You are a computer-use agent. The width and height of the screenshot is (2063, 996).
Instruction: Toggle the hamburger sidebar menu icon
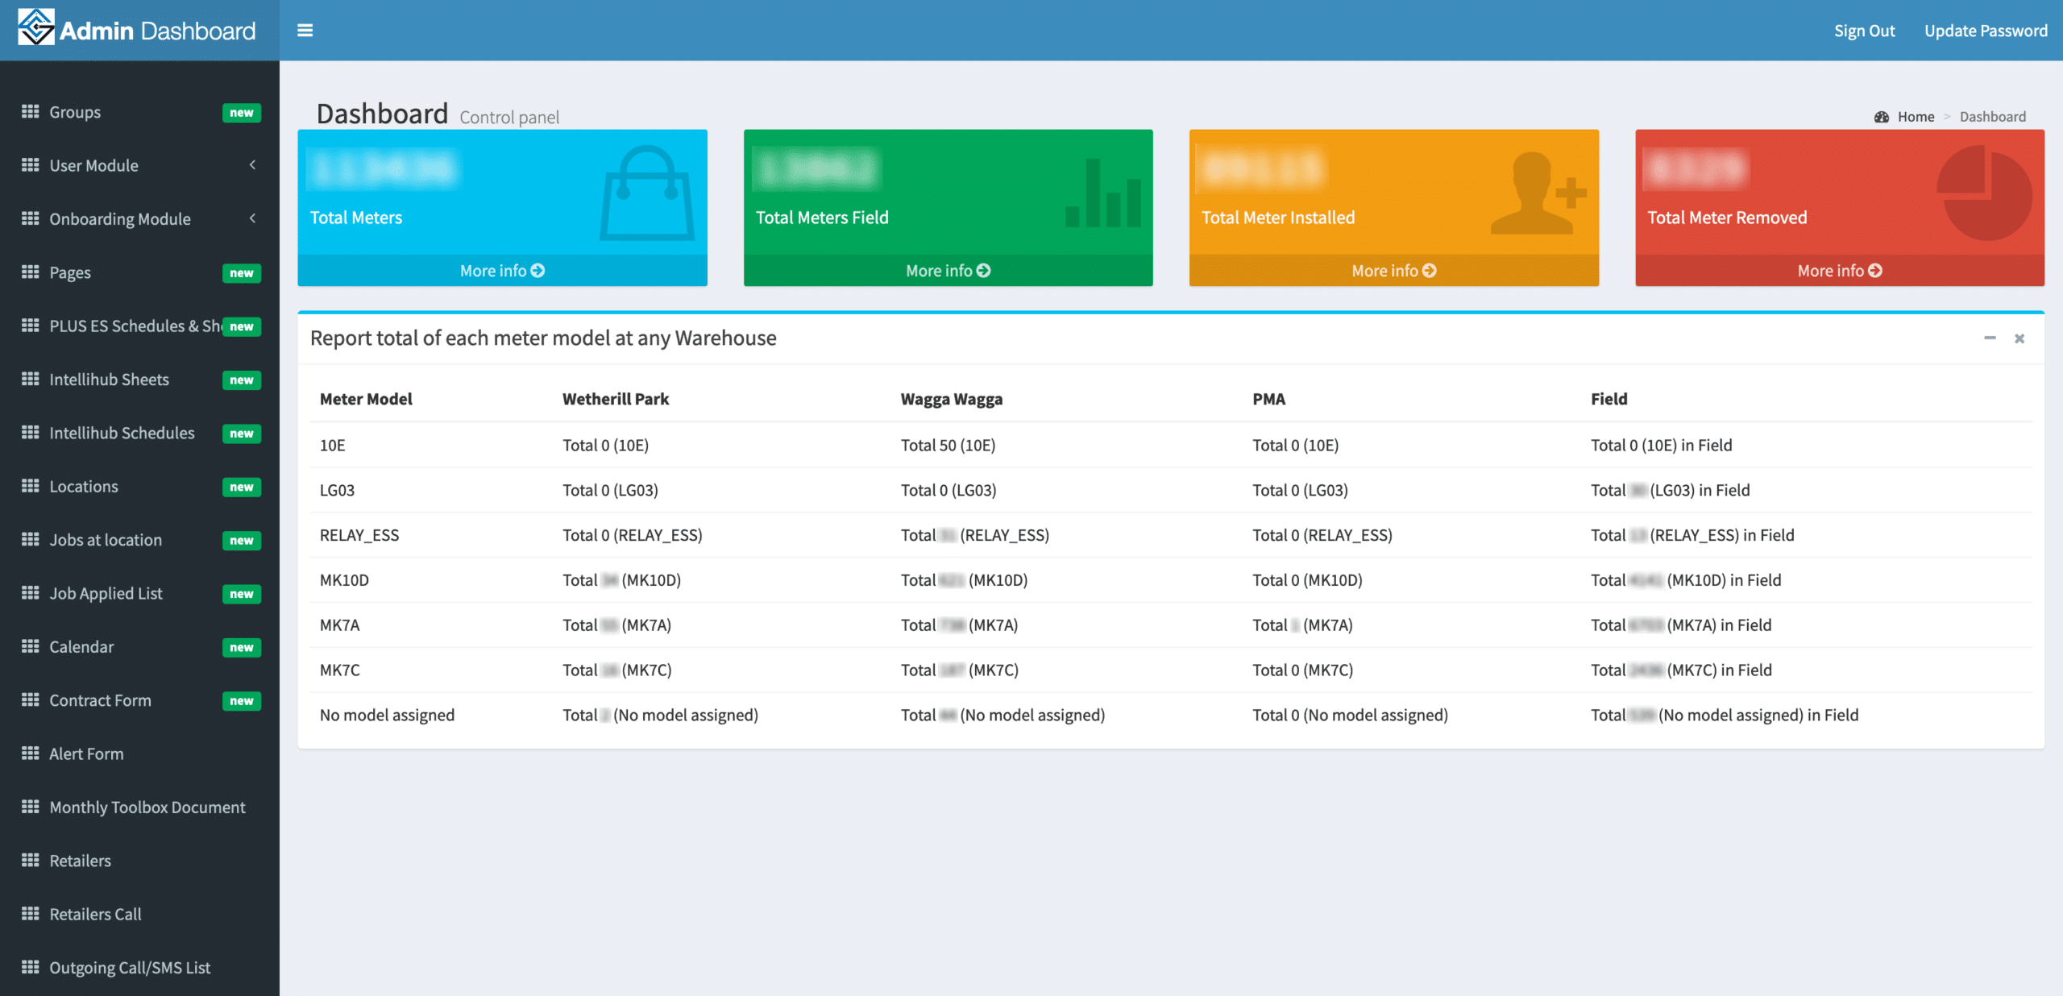pos(305,31)
